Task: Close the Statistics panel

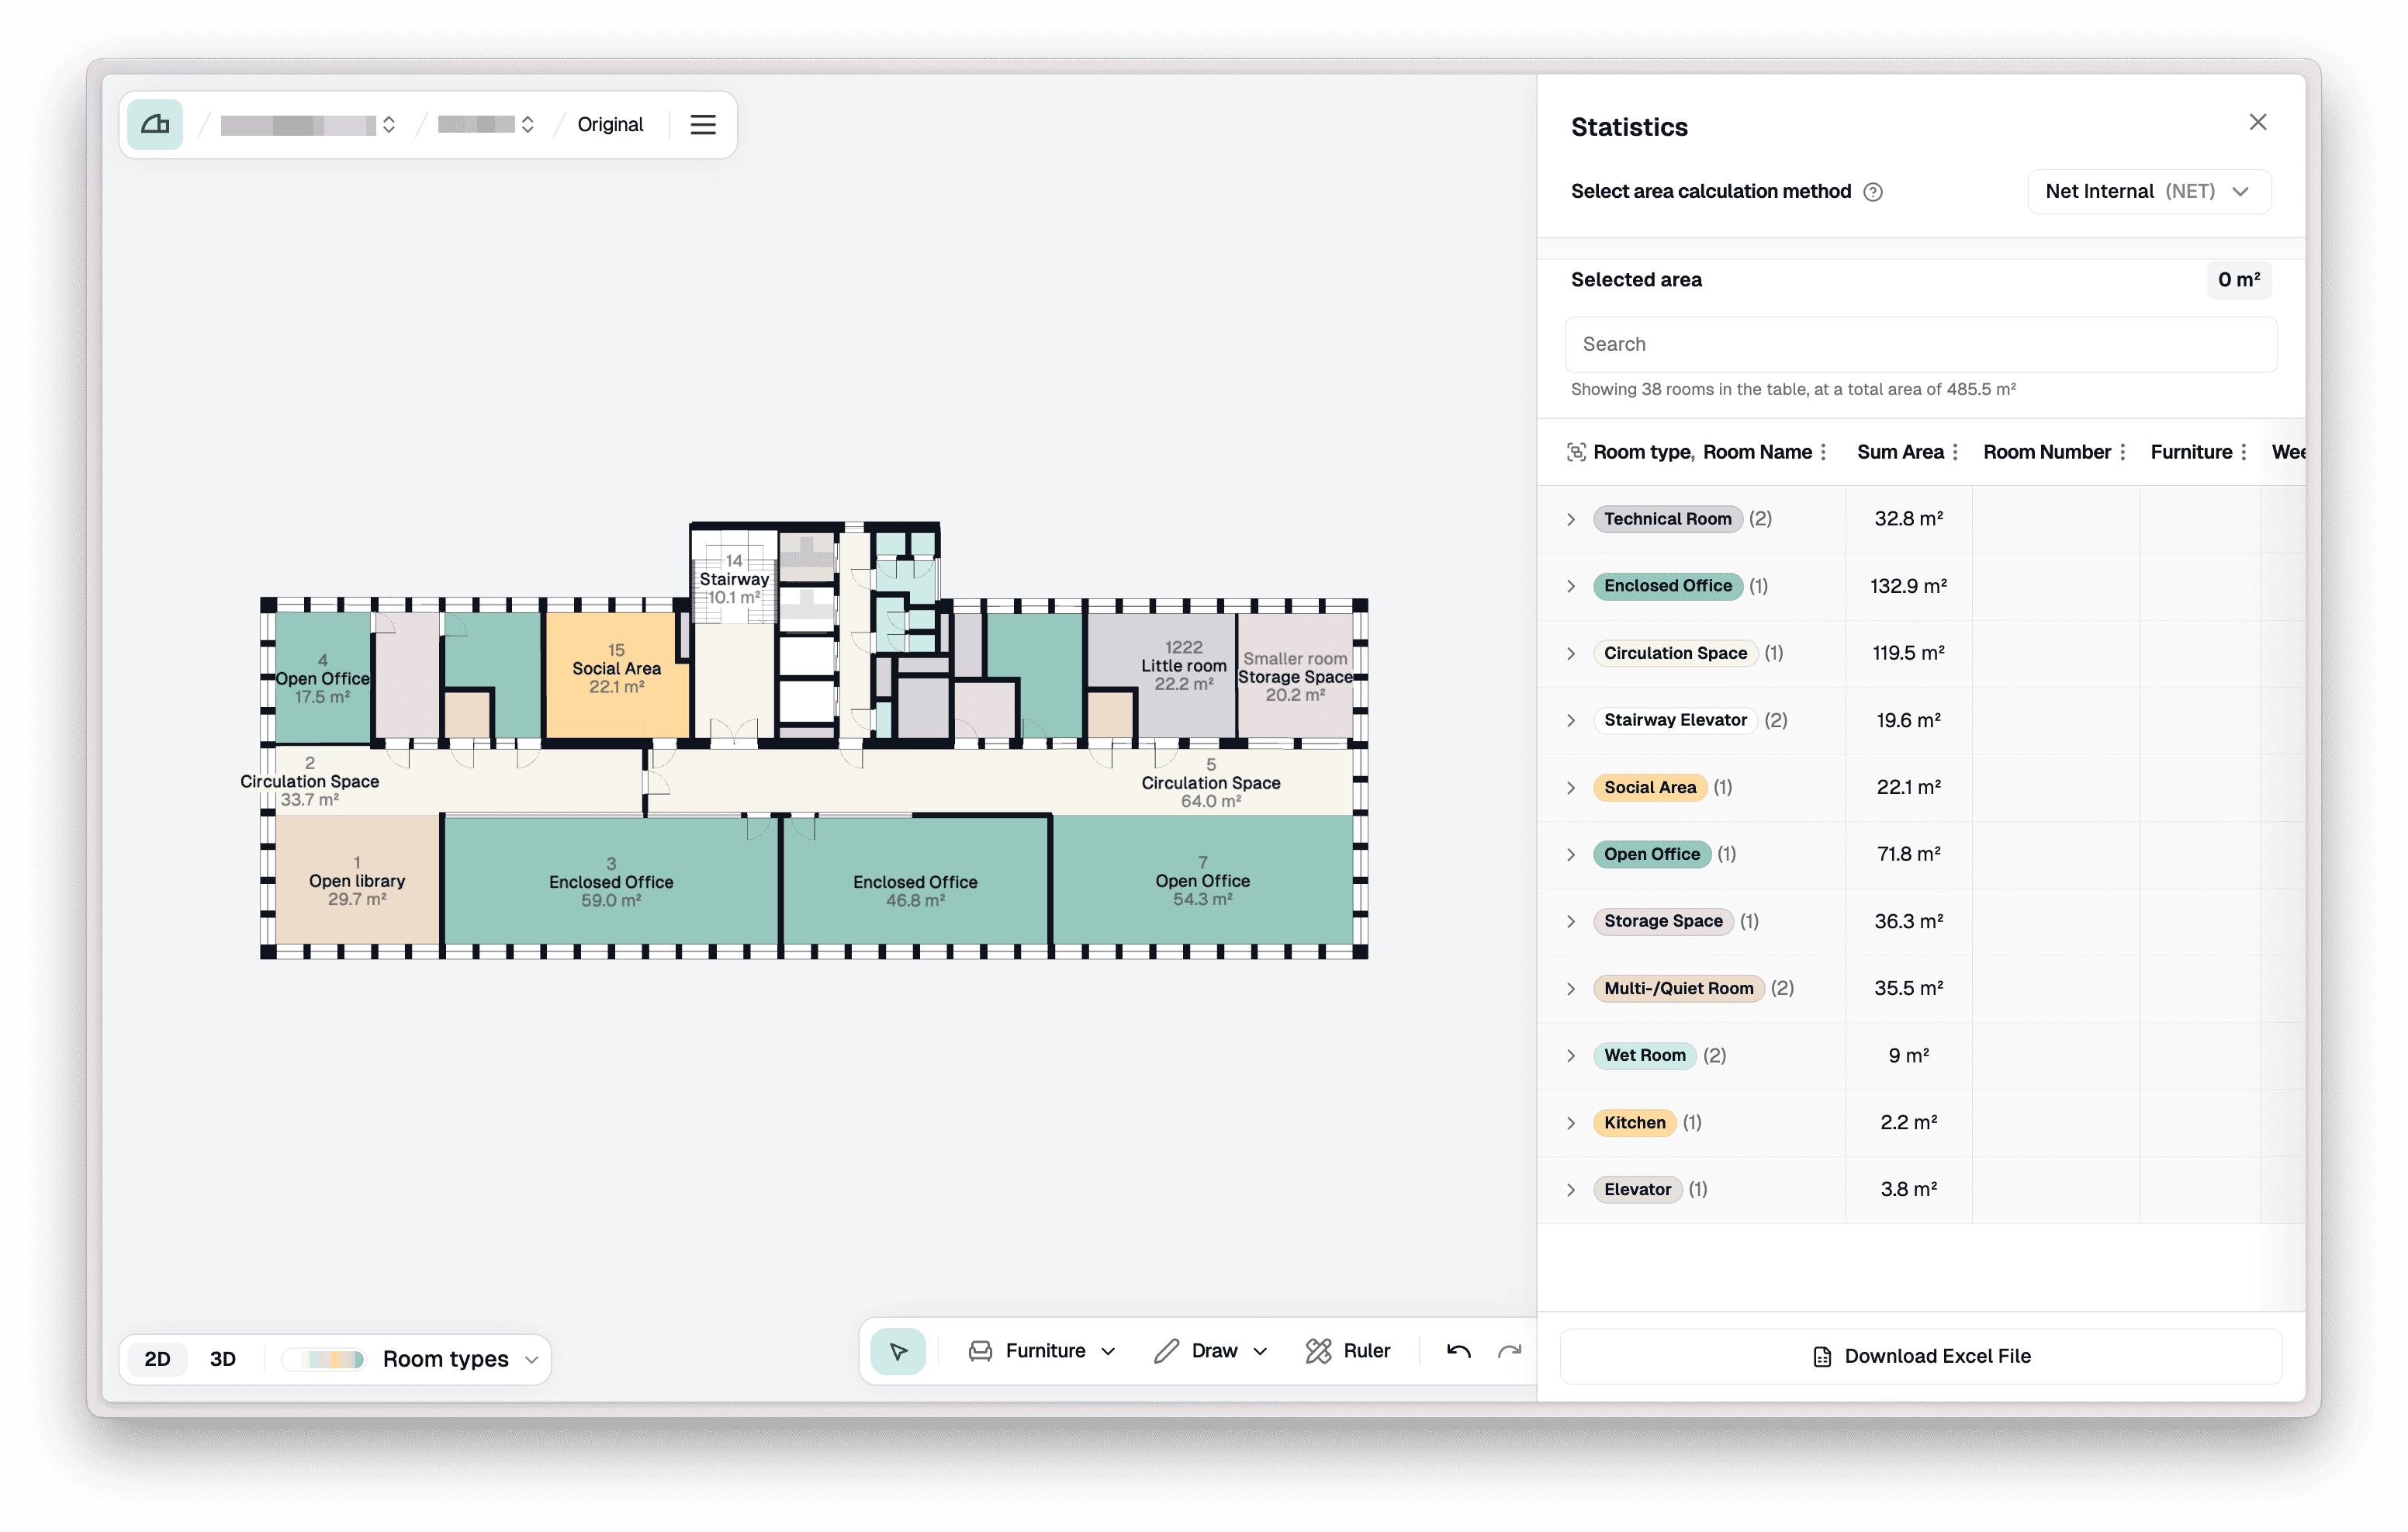Action: (x=2257, y=122)
